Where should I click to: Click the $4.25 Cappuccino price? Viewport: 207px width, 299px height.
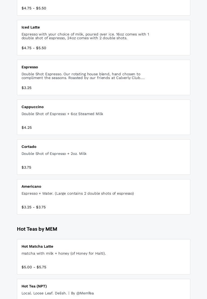coord(27,127)
